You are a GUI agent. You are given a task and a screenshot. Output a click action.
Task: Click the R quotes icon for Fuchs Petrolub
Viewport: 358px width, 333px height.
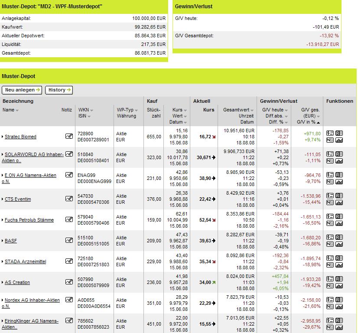point(339,216)
